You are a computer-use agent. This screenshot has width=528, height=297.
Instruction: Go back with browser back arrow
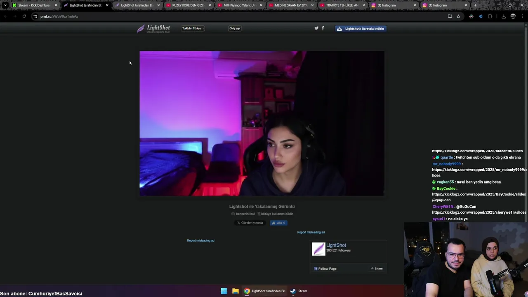(x=5, y=16)
